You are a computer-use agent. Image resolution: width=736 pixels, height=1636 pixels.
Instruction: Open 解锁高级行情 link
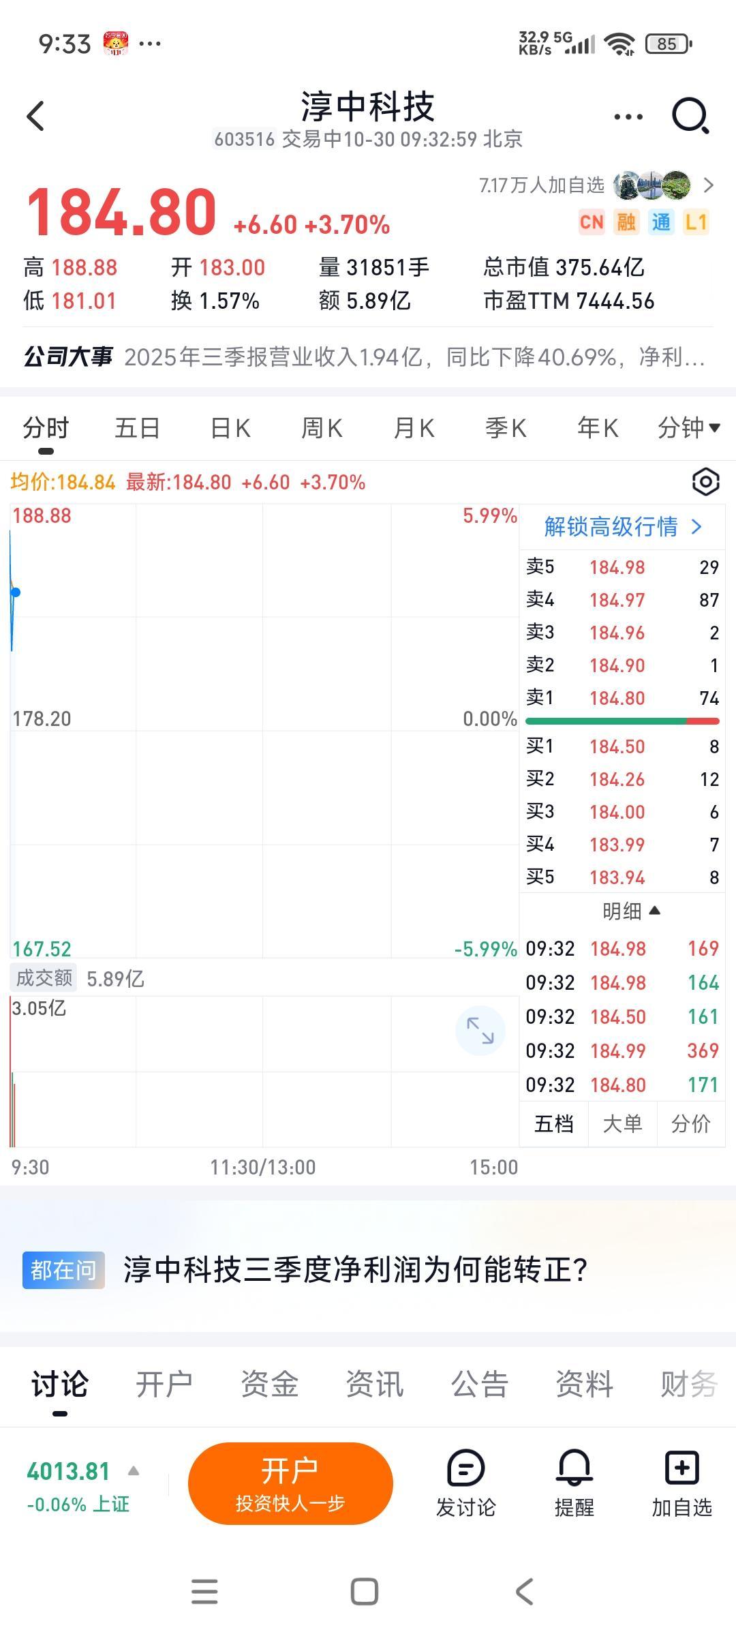623,526
